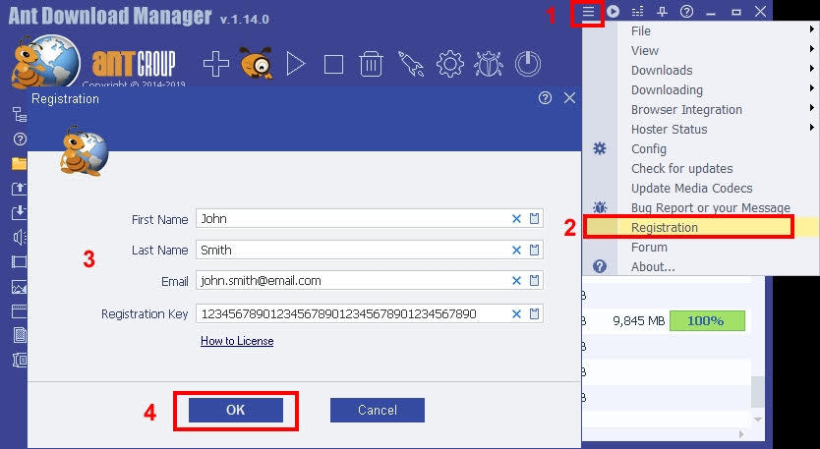This screenshot has height=449, width=820.
Task: Expand the File submenu
Action: pyautogui.click(x=700, y=30)
